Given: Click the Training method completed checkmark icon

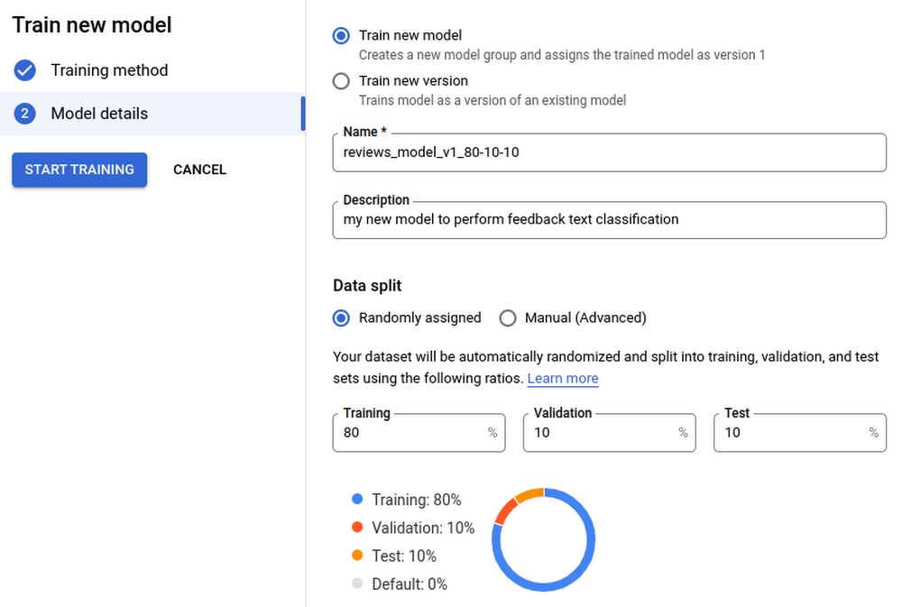Looking at the screenshot, I should tap(25, 70).
